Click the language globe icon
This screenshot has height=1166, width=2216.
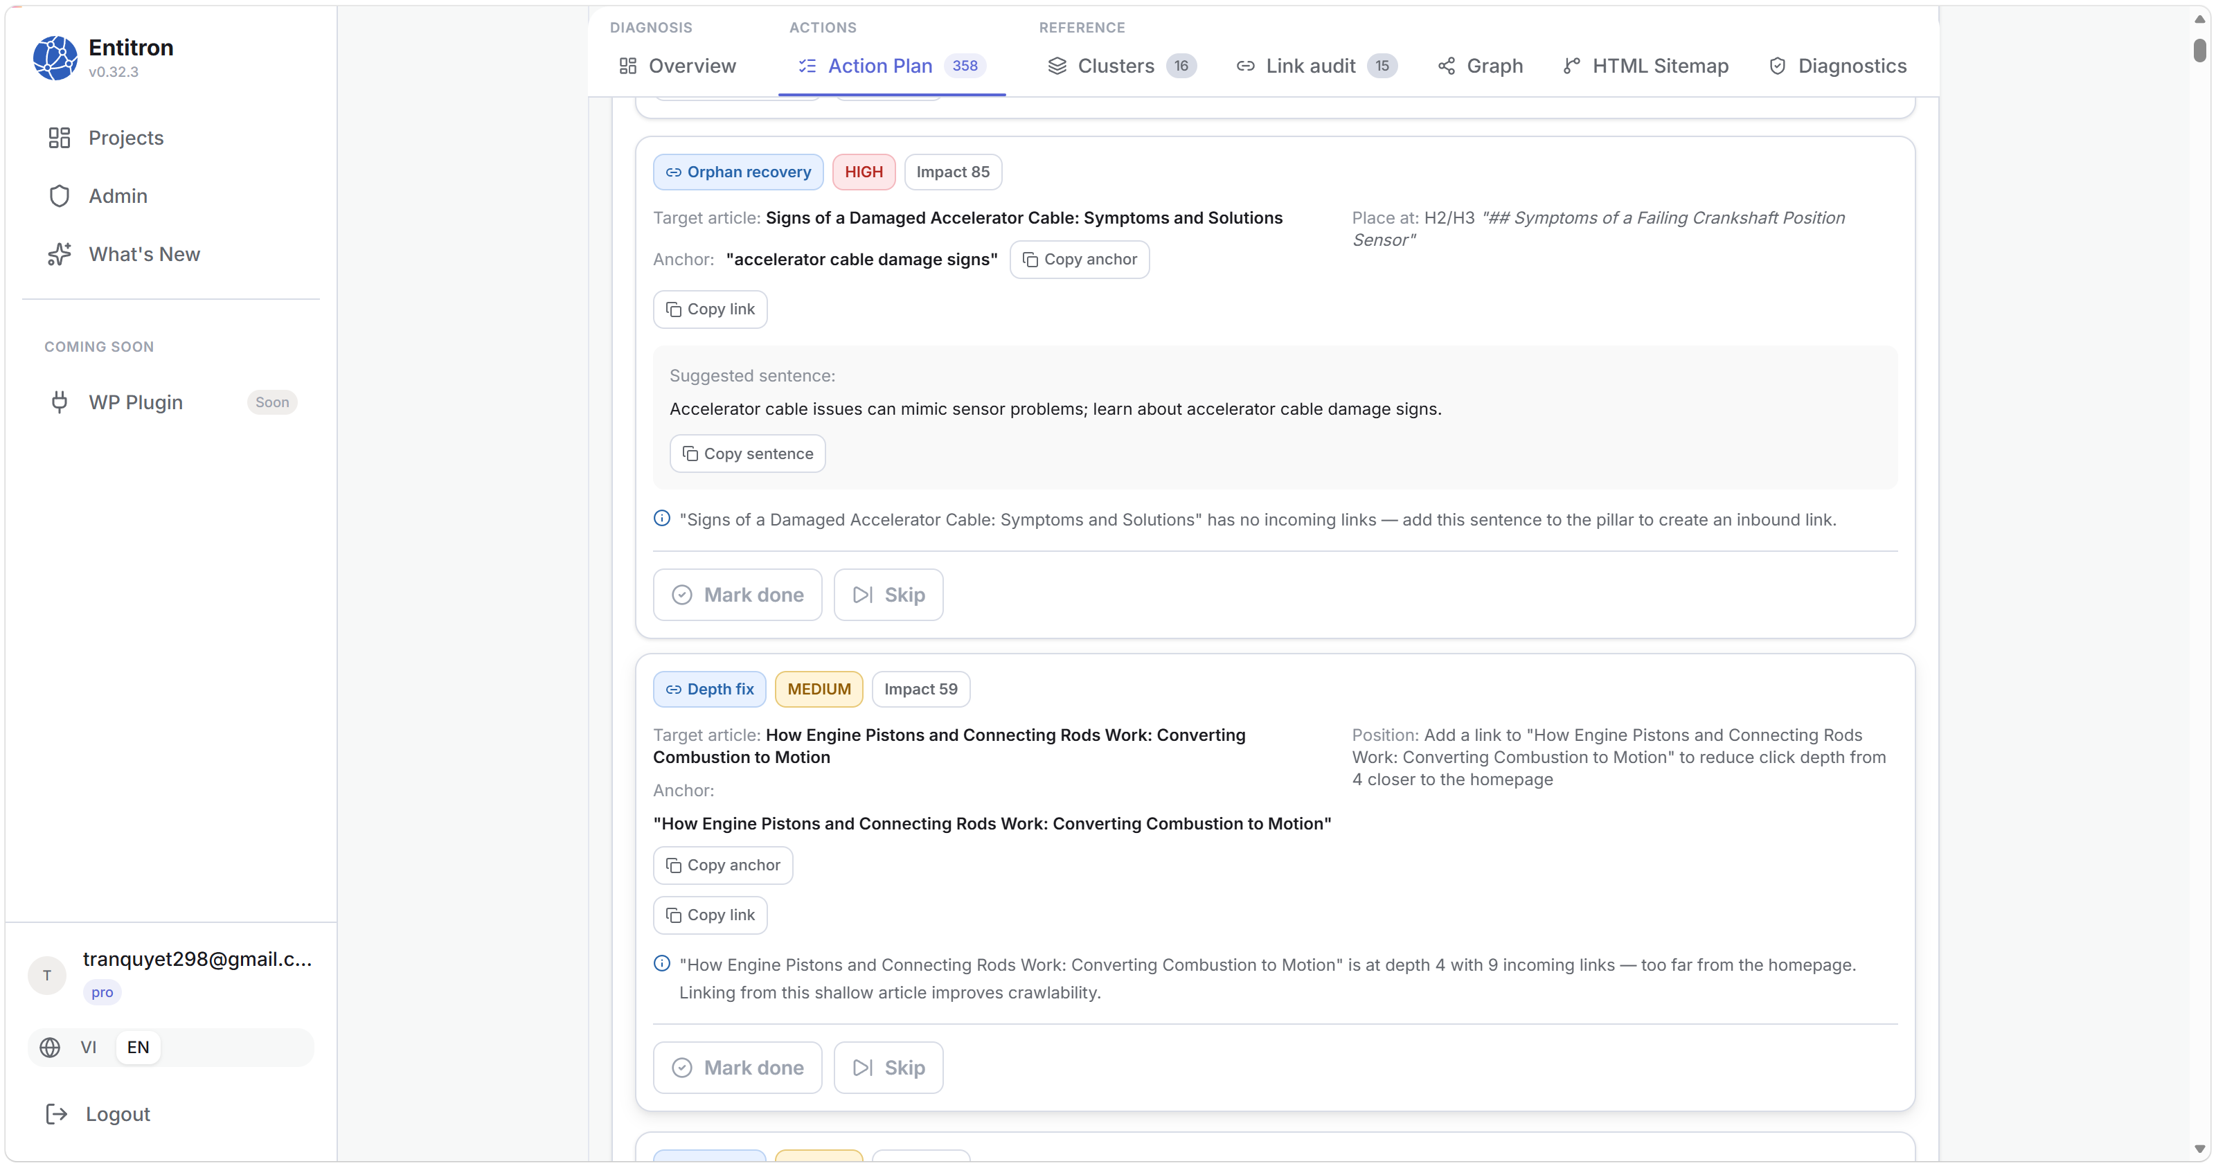click(x=50, y=1048)
